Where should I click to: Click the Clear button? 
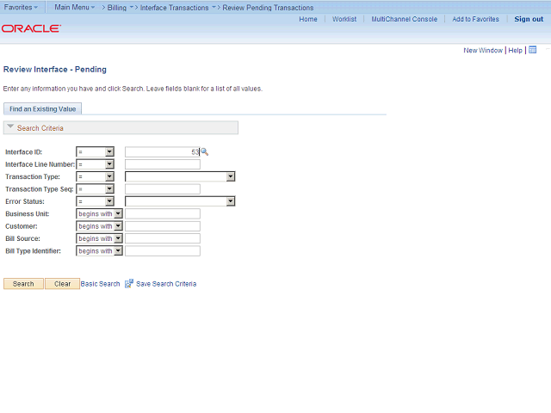(x=63, y=284)
